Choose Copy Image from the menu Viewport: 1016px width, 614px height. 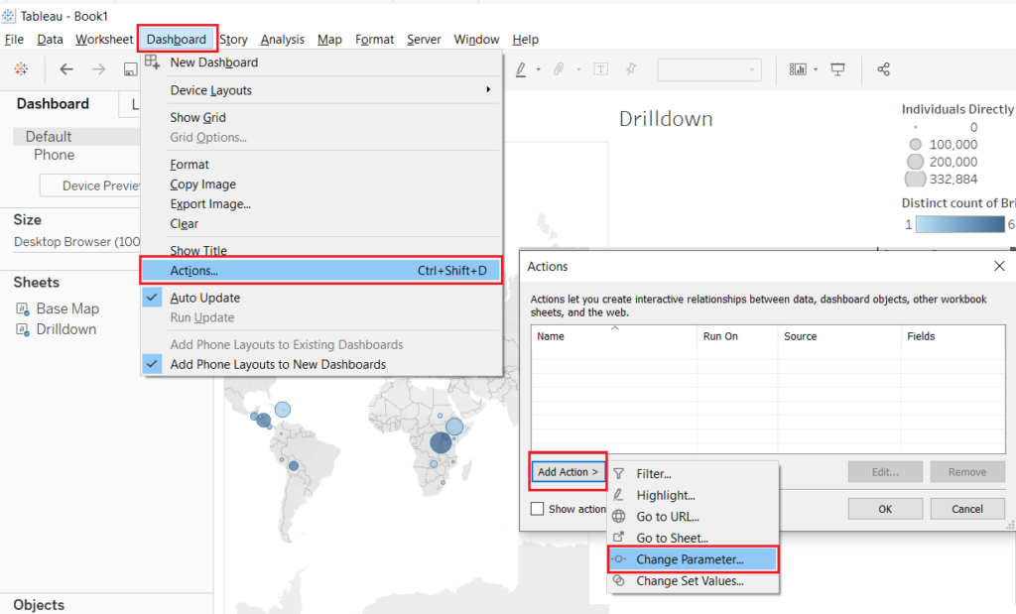[321, 184]
